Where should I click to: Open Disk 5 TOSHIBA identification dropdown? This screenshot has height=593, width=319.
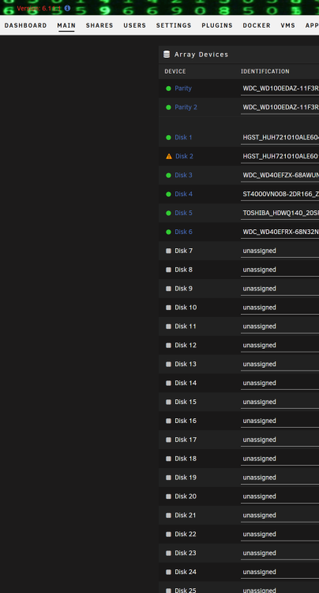coord(280,213)
